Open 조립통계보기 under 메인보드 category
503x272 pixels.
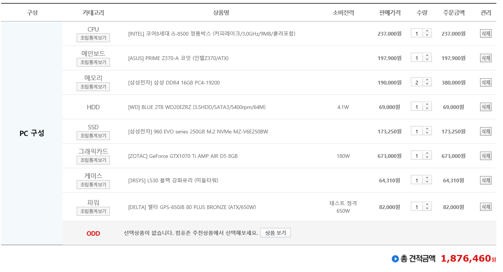[x=93, y=62]
